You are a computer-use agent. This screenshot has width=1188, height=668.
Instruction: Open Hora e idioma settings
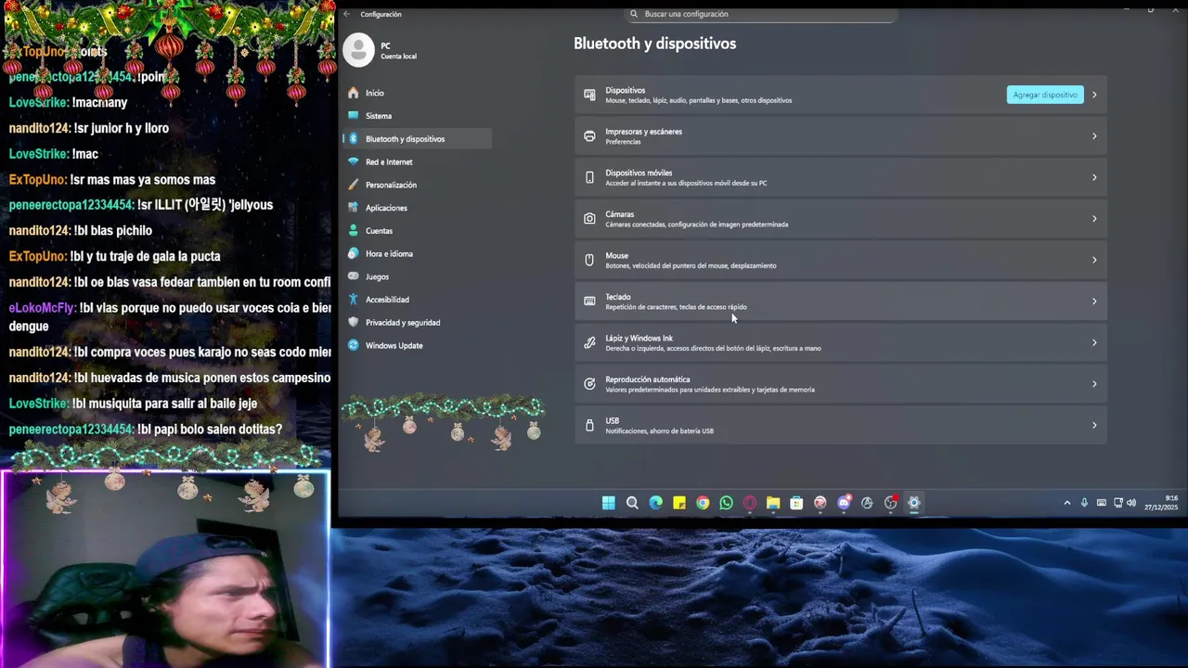(x=418, y=253)
